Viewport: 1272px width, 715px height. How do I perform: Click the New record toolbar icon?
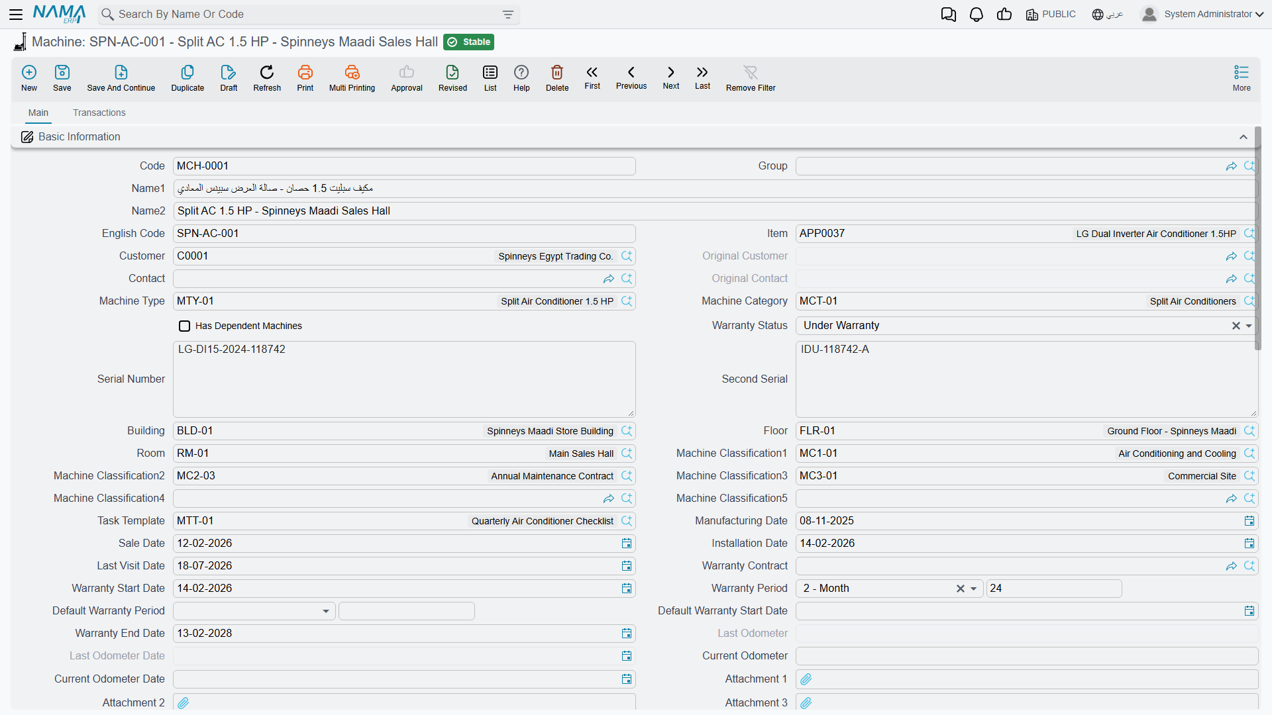29,78
